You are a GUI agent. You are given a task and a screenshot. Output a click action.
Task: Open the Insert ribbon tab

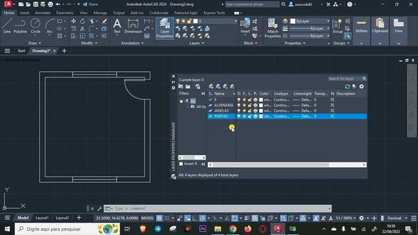pyautogui.click(x=25, y=13)
